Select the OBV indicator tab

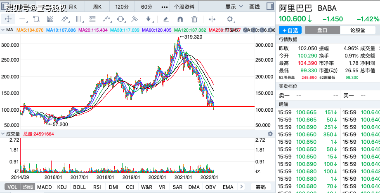(x=210, y=187)
